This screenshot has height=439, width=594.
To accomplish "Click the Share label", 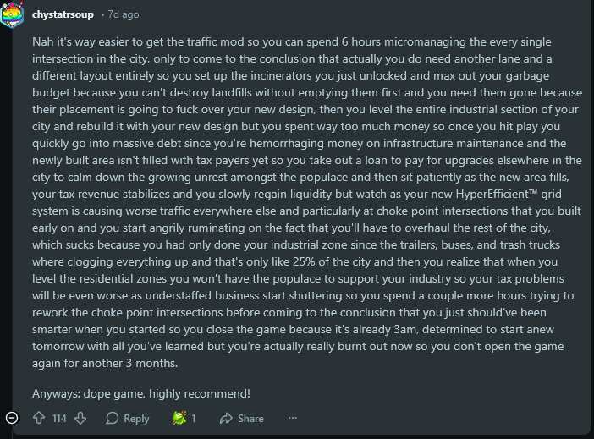I will tap(250, 419).
